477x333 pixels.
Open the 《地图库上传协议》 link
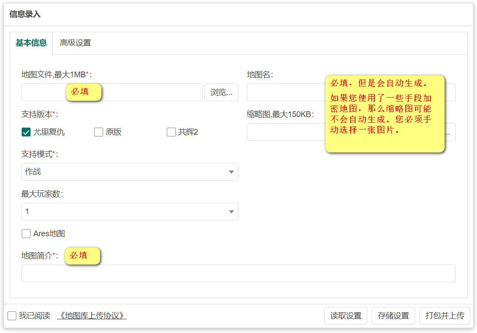click(92, 316)
